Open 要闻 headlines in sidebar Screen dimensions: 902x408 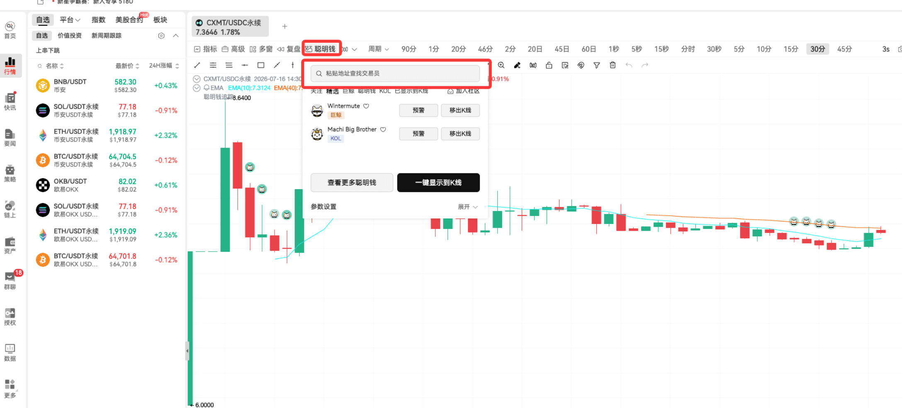[10, 138]
